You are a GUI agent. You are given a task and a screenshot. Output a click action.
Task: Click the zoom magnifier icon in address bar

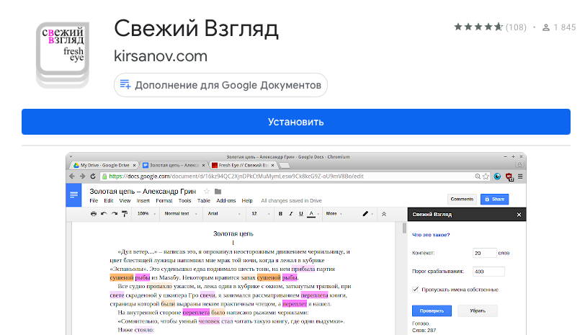(478, 177)
